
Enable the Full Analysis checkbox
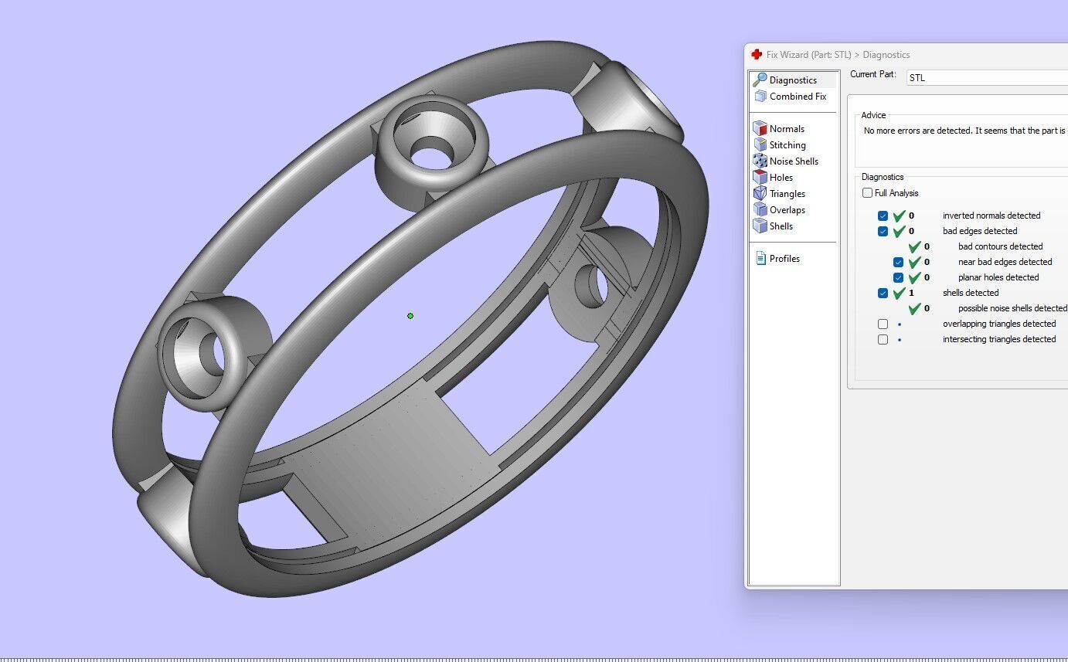[868, 193]
